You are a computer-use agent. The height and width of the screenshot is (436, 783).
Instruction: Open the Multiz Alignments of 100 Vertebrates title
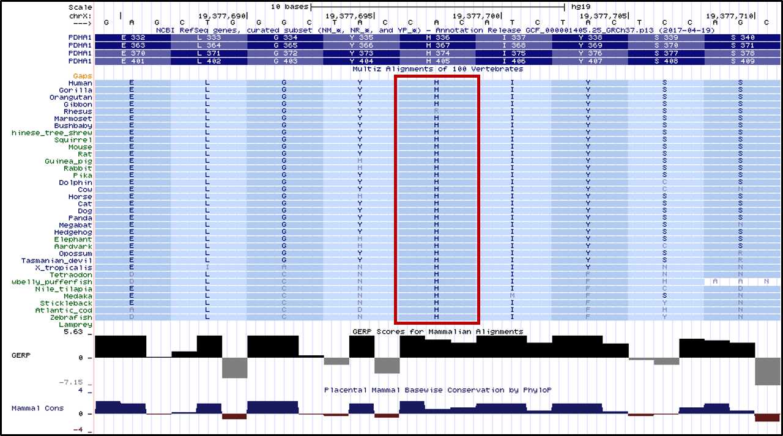pyautogui.click(x=438, y=69)
